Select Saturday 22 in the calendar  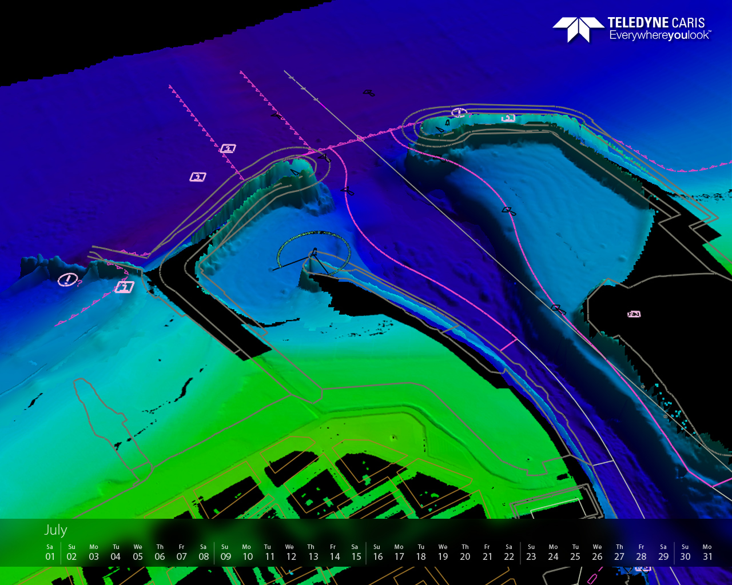(509, 552)
